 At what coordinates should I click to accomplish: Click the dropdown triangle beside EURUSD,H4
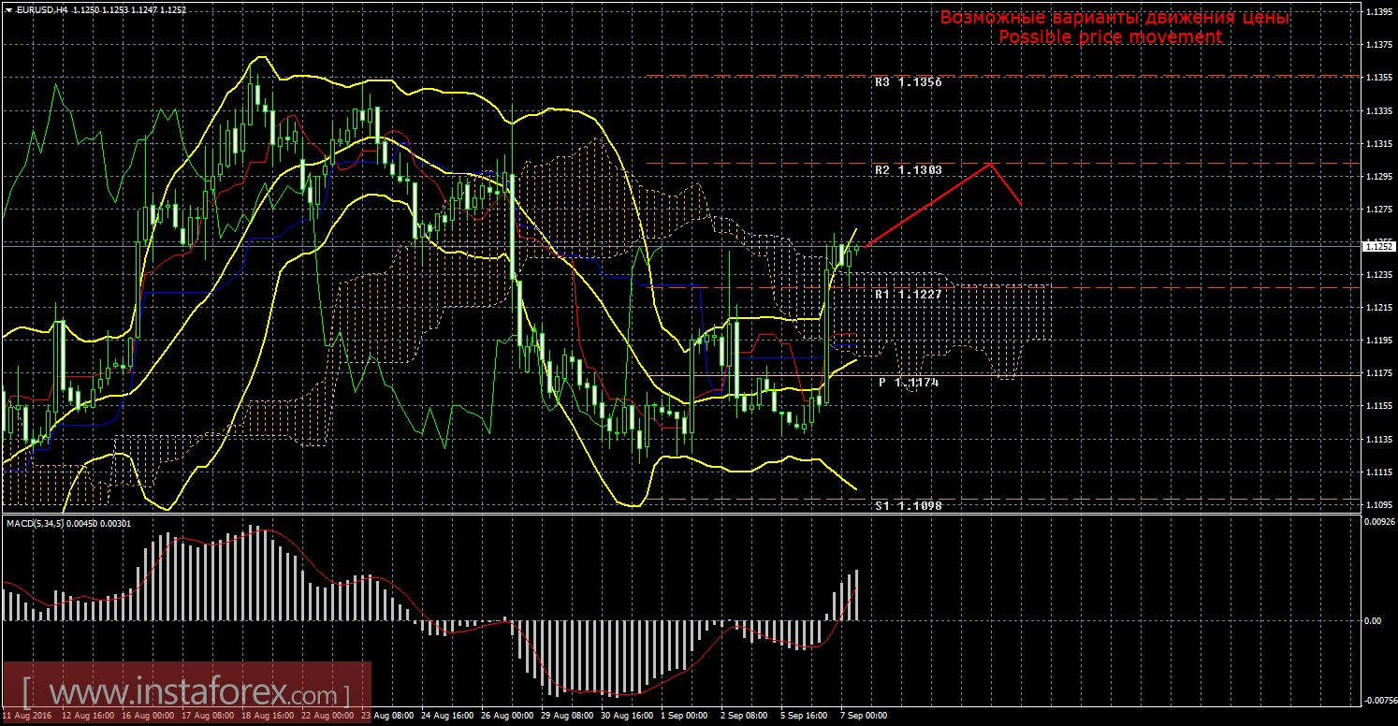click(x=8, y=8)
